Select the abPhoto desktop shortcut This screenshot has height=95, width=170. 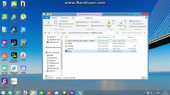tap(5, 56)
